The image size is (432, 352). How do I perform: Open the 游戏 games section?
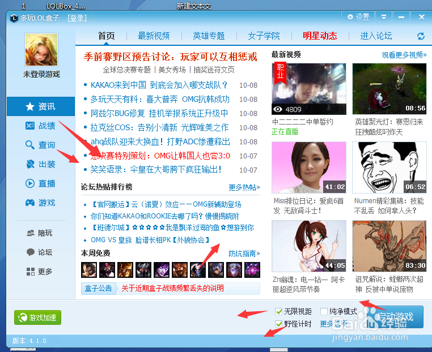41,203
